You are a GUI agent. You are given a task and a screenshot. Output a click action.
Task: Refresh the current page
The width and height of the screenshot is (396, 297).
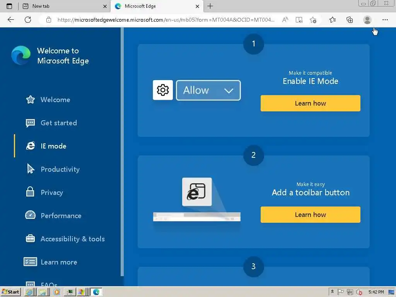(x=28, y=20)
